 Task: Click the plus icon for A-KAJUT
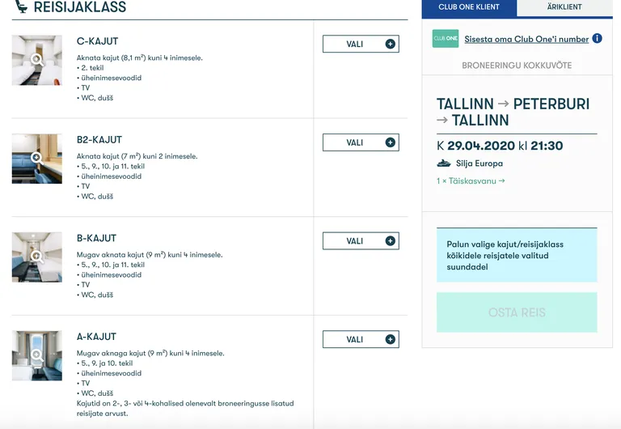point(390,339)
